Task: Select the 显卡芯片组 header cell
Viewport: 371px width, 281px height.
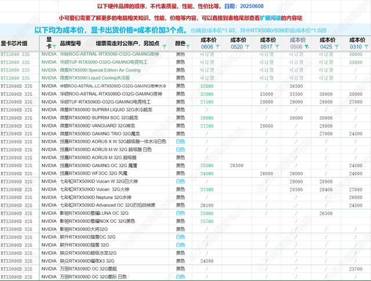Action: 19,44
